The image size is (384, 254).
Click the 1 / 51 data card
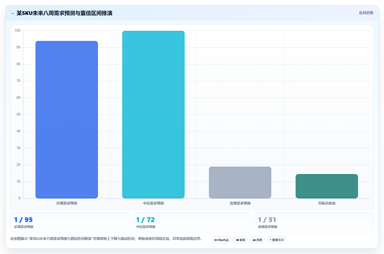pos(314,222)
